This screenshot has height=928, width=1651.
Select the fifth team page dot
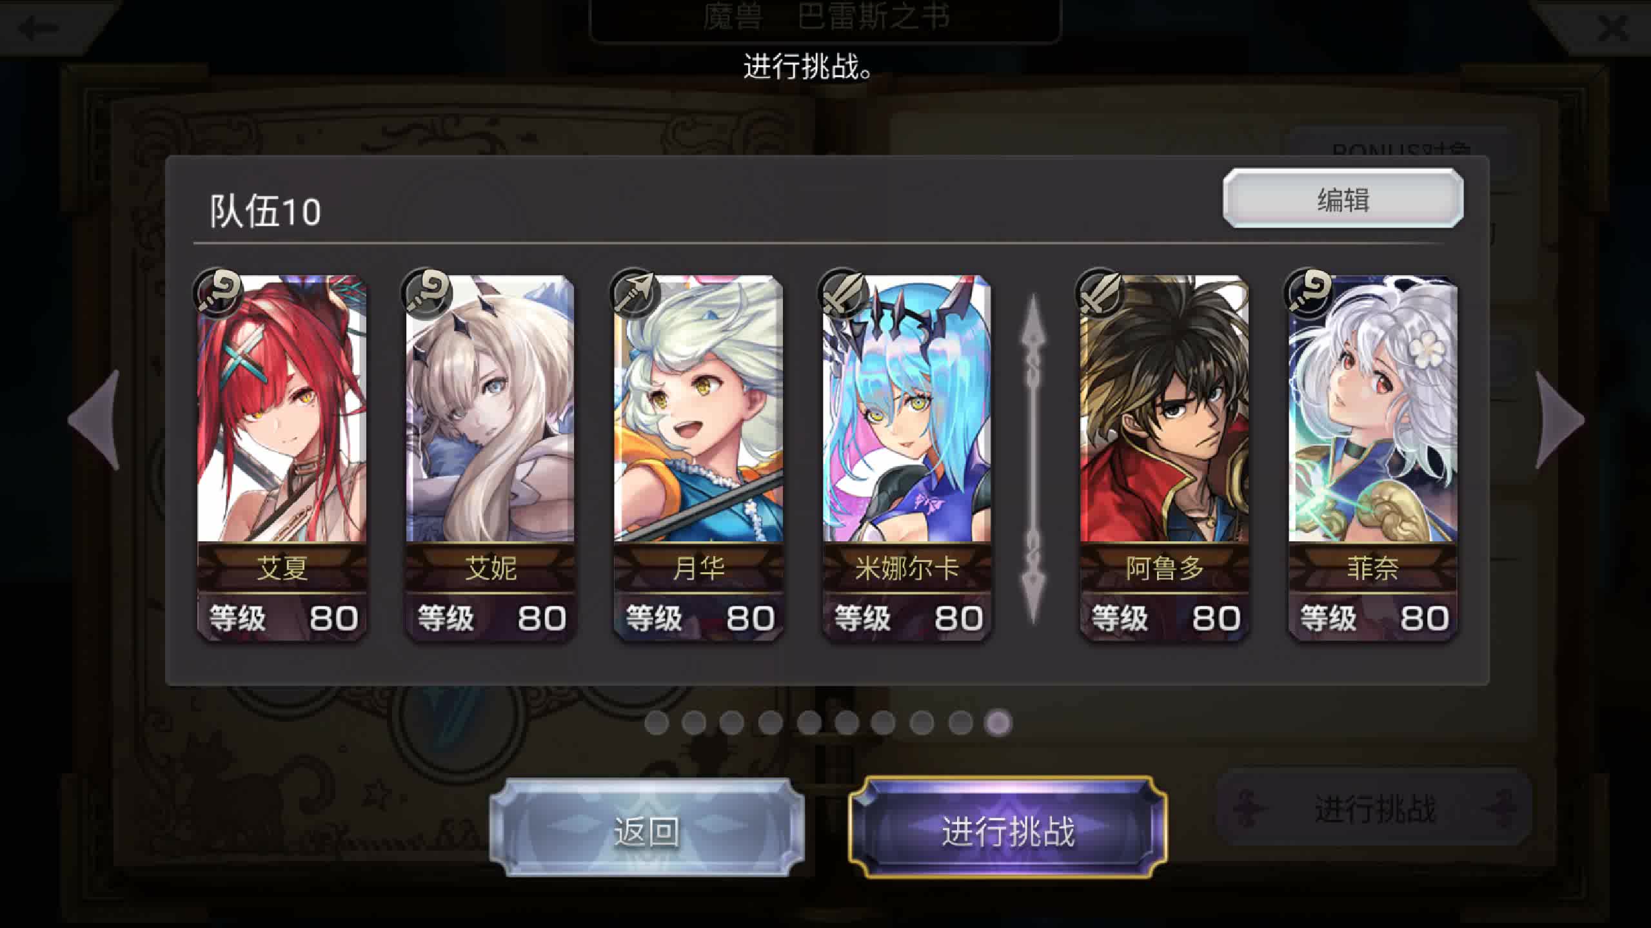pos(809,723)
